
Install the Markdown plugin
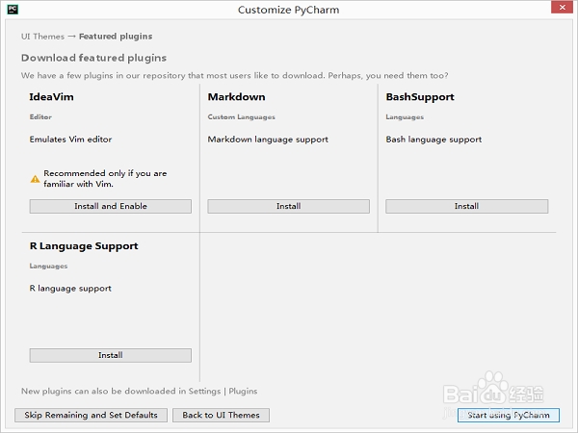pyautogui.click(x=288, y=206)
